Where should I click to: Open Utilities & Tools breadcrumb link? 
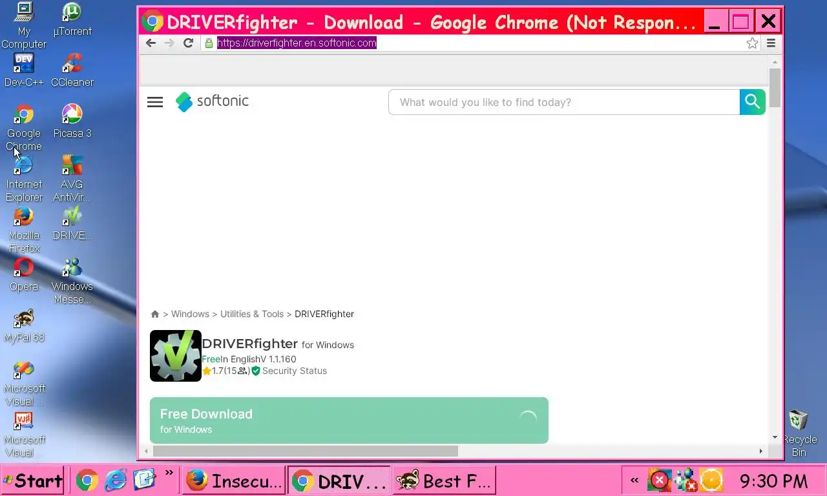pyautogui.click(x=252, y=314)
